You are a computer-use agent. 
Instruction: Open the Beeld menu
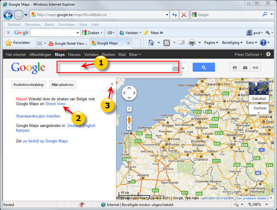coord(49,24)
